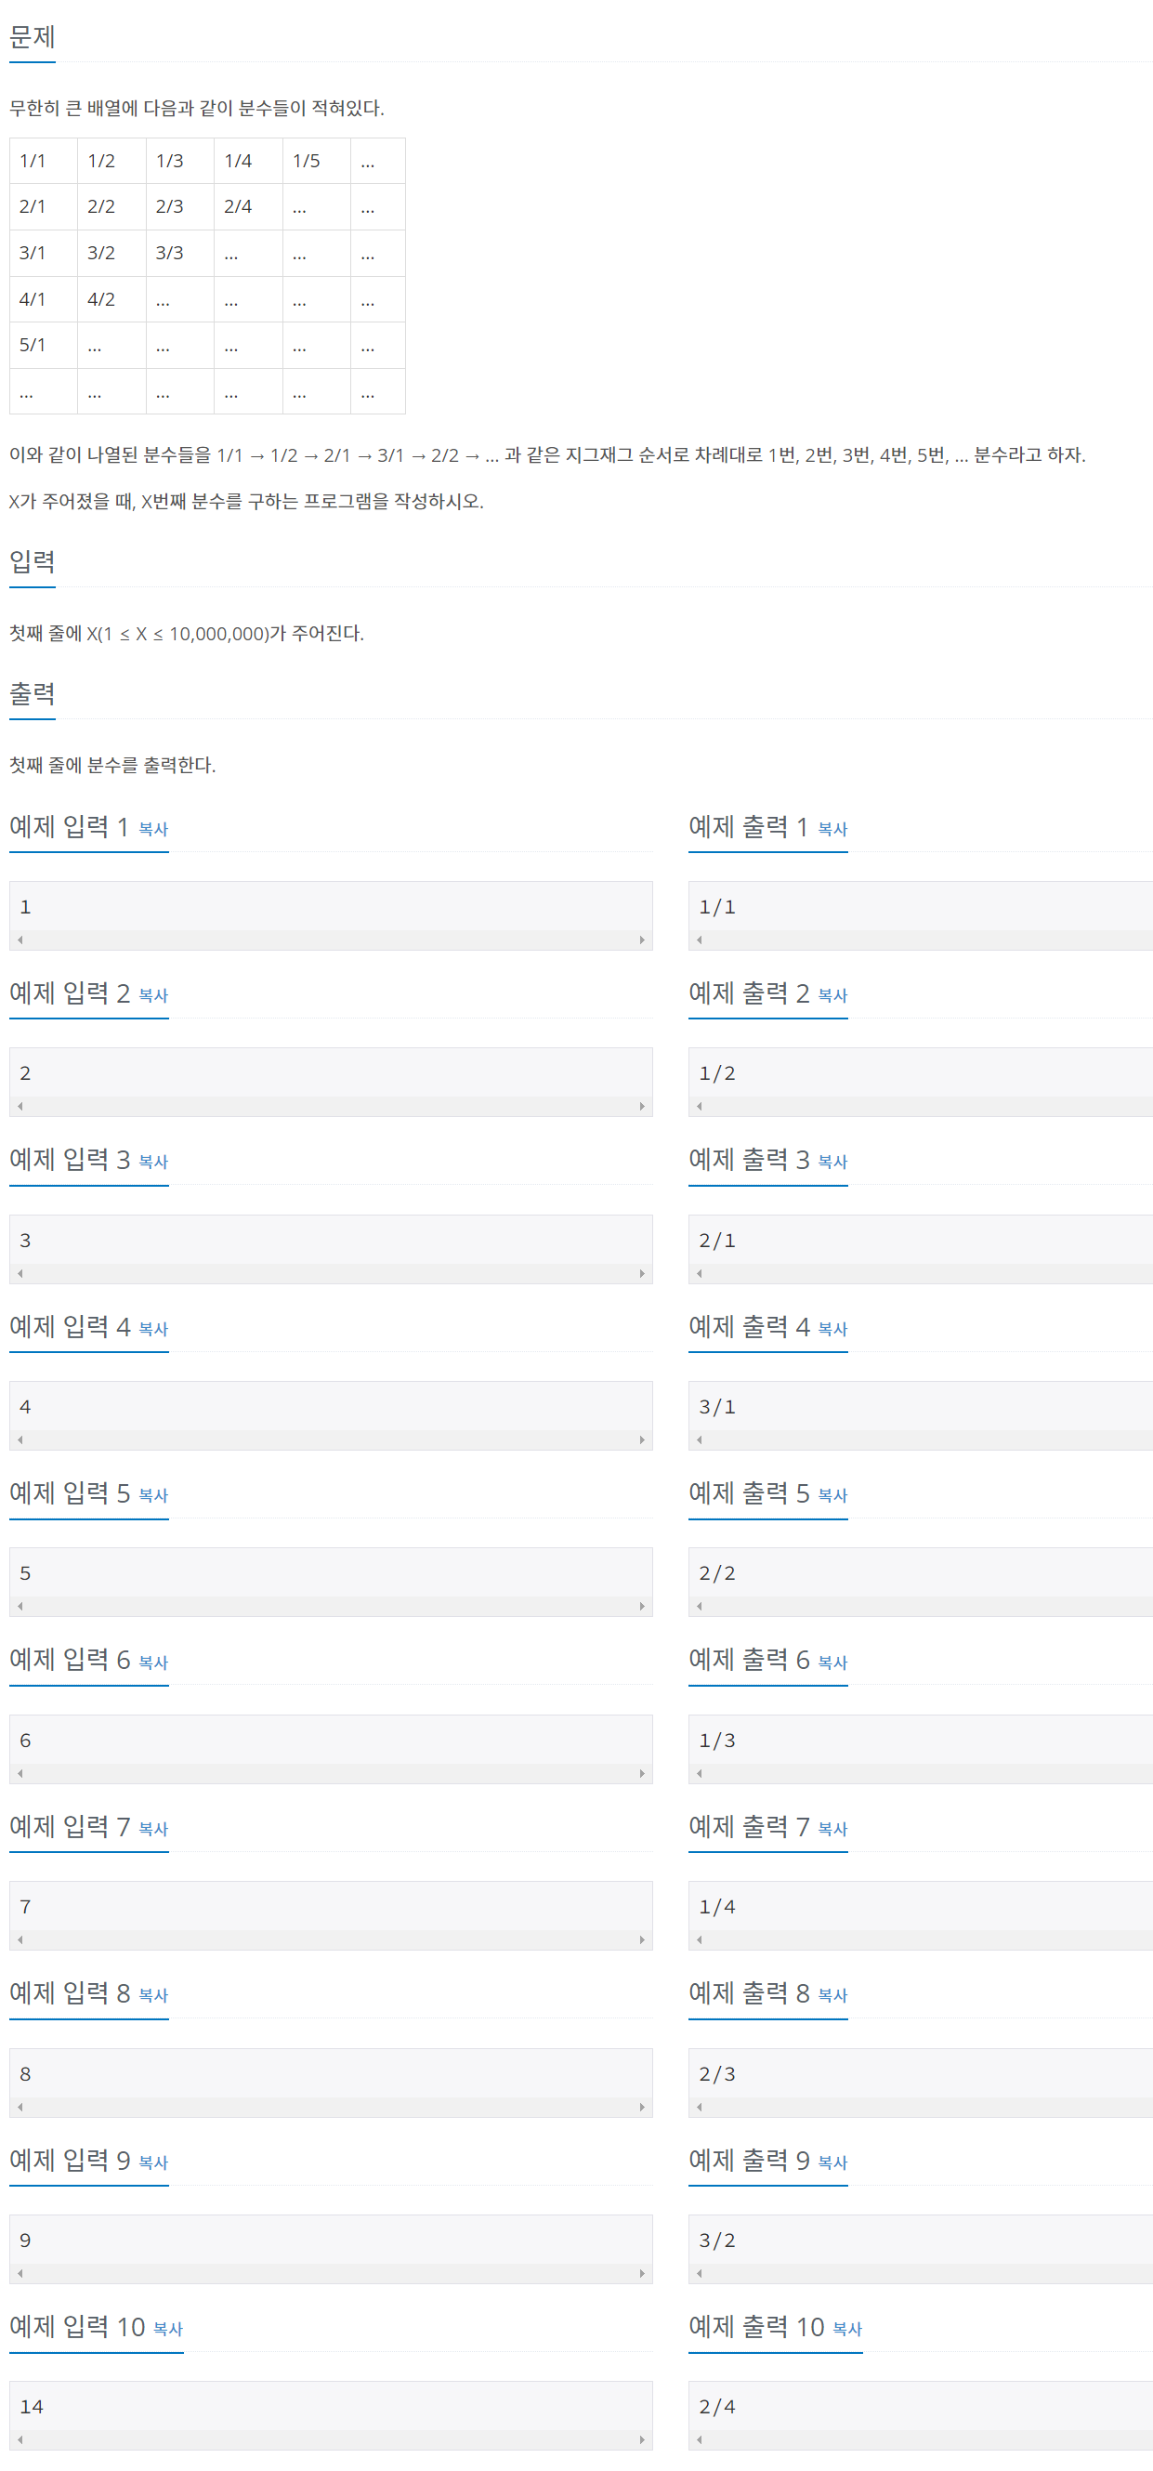Viewport: 1153px width, 2471px height.
Task: Click left scroll arrow of example output 10 box
Action: pos(700,2439)
